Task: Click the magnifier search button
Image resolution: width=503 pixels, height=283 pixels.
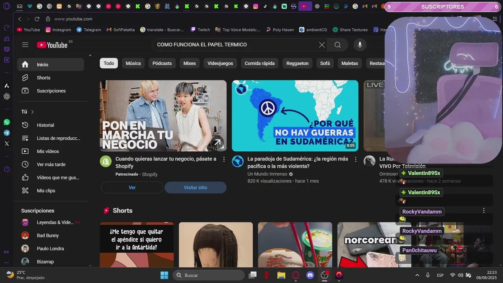Action: [338, 45]
